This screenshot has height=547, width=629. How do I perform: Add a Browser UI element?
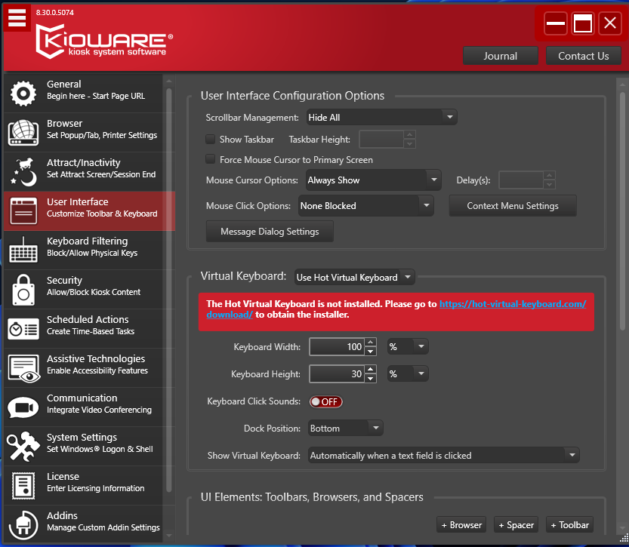tap(461, 524)
